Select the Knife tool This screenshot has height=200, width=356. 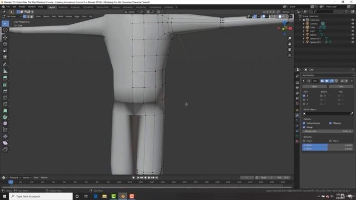pyautogui.click(x=5, y=104)
